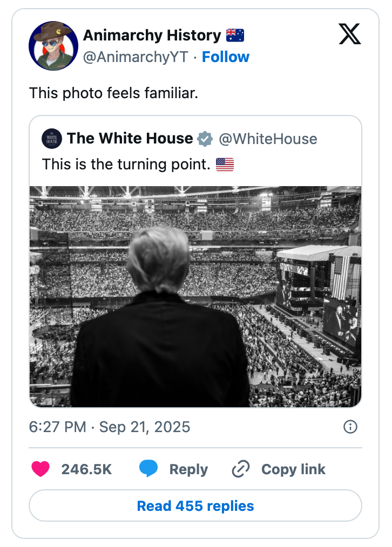Click the Reply button text
The image size is (392, 547).
[188, 469]
